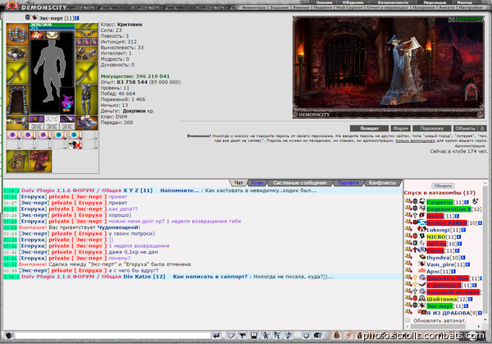
Task: Click the Обновить button above player list
Action: pos(443,186)
